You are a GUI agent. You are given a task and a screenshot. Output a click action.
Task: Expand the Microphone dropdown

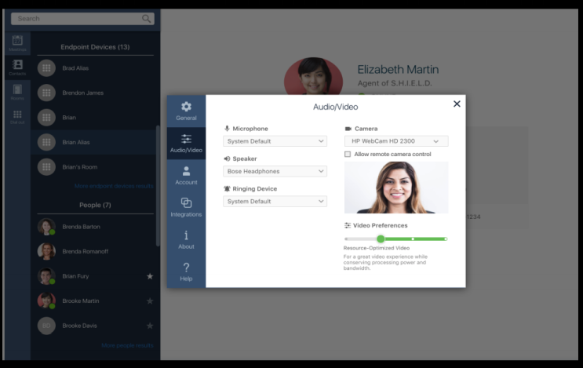click(x=275, y=141)
